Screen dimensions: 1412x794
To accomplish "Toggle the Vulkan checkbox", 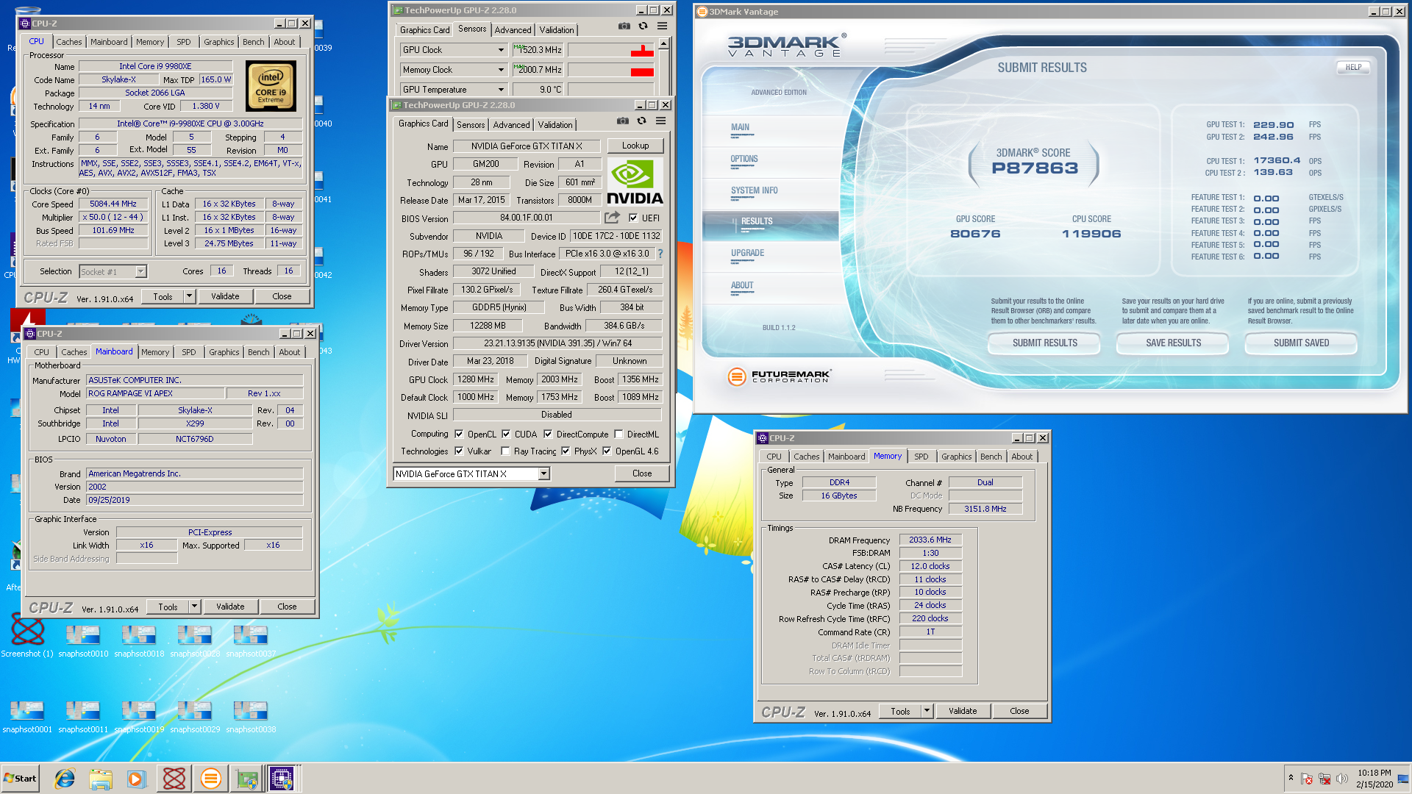I will click(x=459, y=451).
